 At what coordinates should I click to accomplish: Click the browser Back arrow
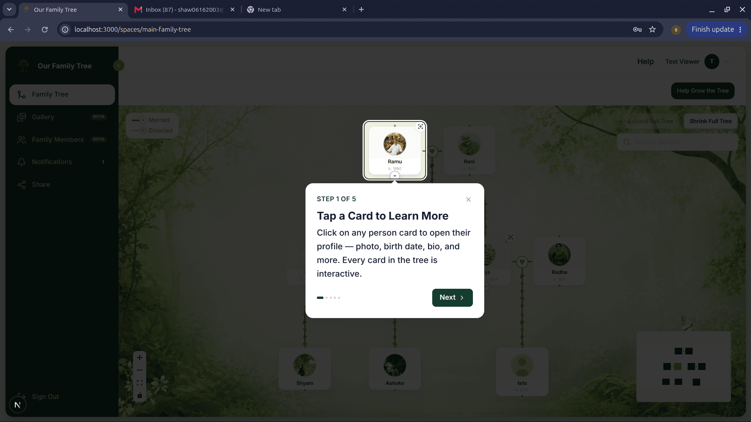point(11,29)
